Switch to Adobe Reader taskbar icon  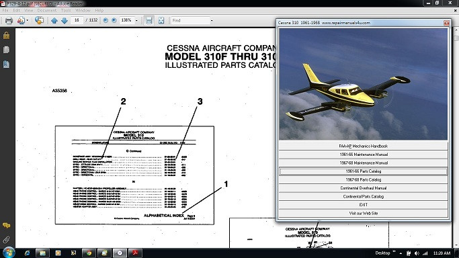click(135, 253)
